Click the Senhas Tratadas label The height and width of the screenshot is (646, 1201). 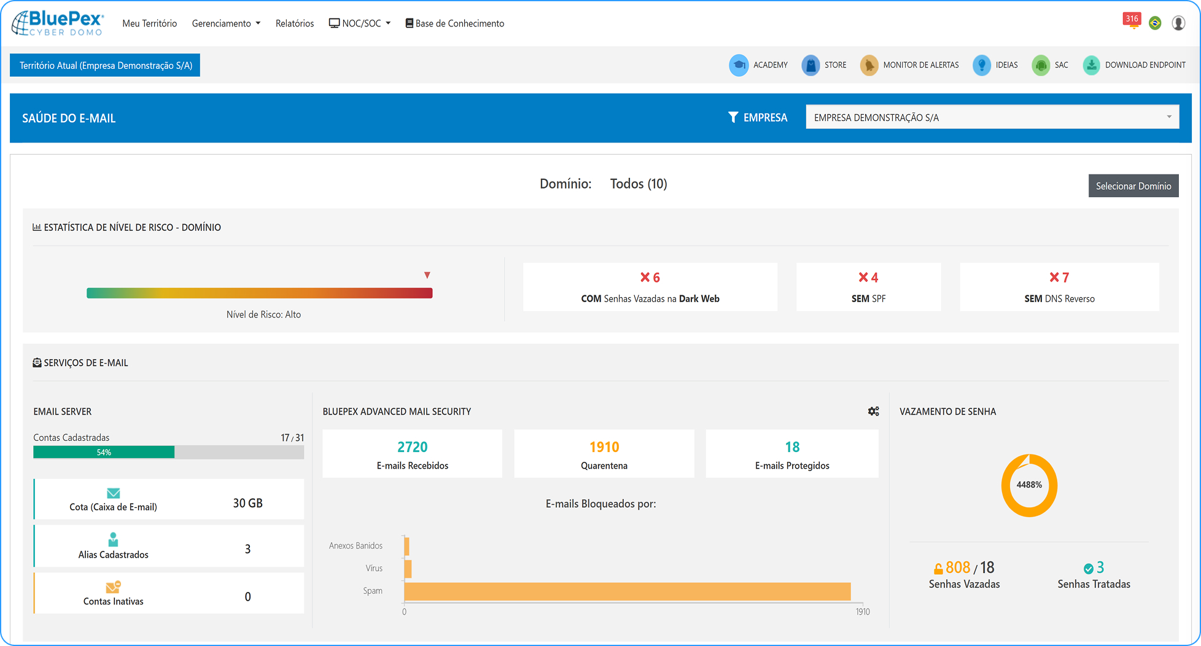pyautogui.click(x=1094, y=584)
